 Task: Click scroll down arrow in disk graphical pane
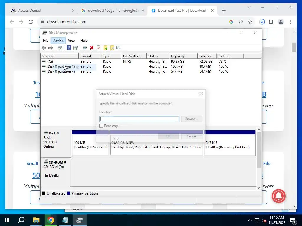pyautogui.click(x=259, y=188)
